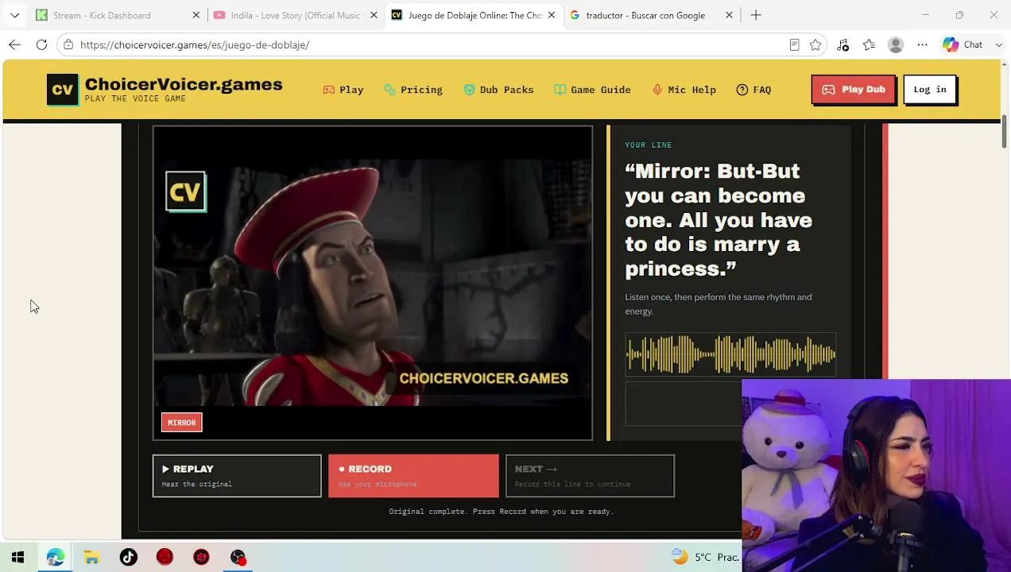The height and width of the screenshot is (572, 1011).
Task: Click the waveform audio visualization
Action: click(730, 354)
